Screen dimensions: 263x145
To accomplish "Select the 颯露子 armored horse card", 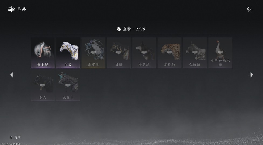I will pyautogui.click(x=68, y=86).
